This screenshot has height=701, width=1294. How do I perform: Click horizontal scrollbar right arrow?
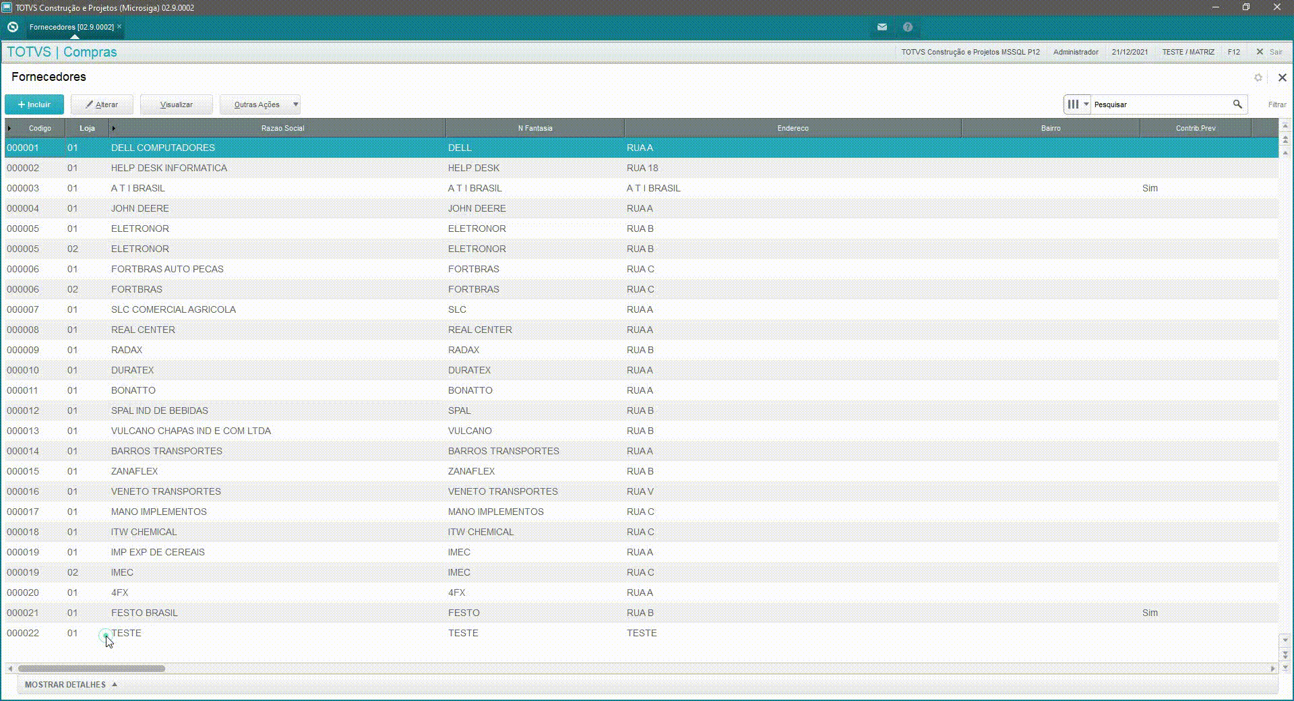pos(1272,669)
